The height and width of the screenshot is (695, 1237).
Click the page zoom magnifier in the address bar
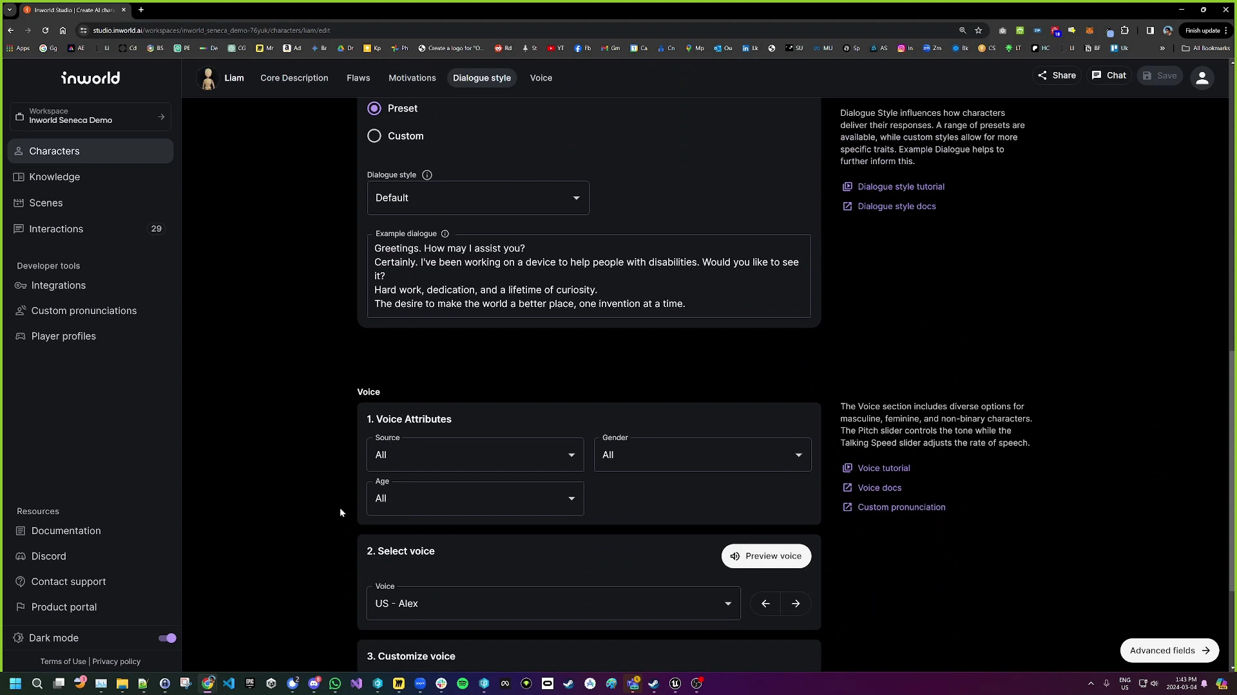(x=963, y=30)
